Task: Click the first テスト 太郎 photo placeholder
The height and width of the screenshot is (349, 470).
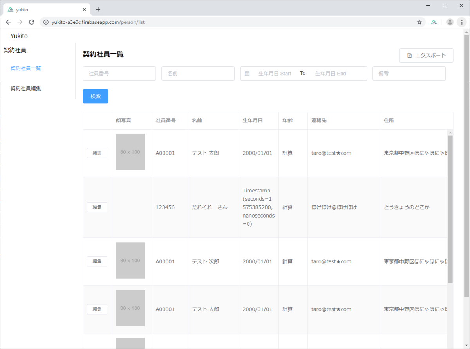Action: (x=130, y=152)
